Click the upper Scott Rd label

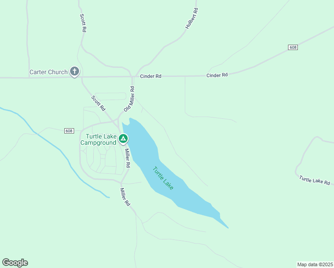[x=83, y=23]
